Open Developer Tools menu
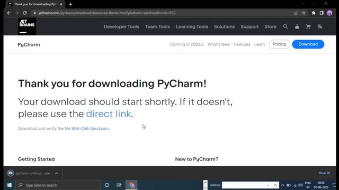 tap(121, 27)
